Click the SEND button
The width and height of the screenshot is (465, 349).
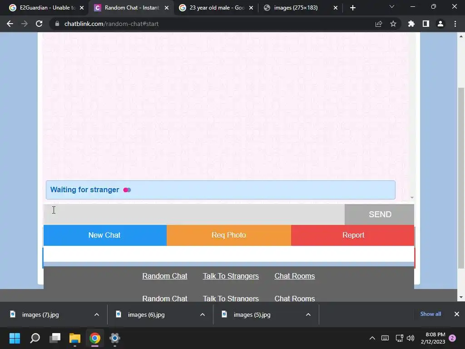[379, 214]
